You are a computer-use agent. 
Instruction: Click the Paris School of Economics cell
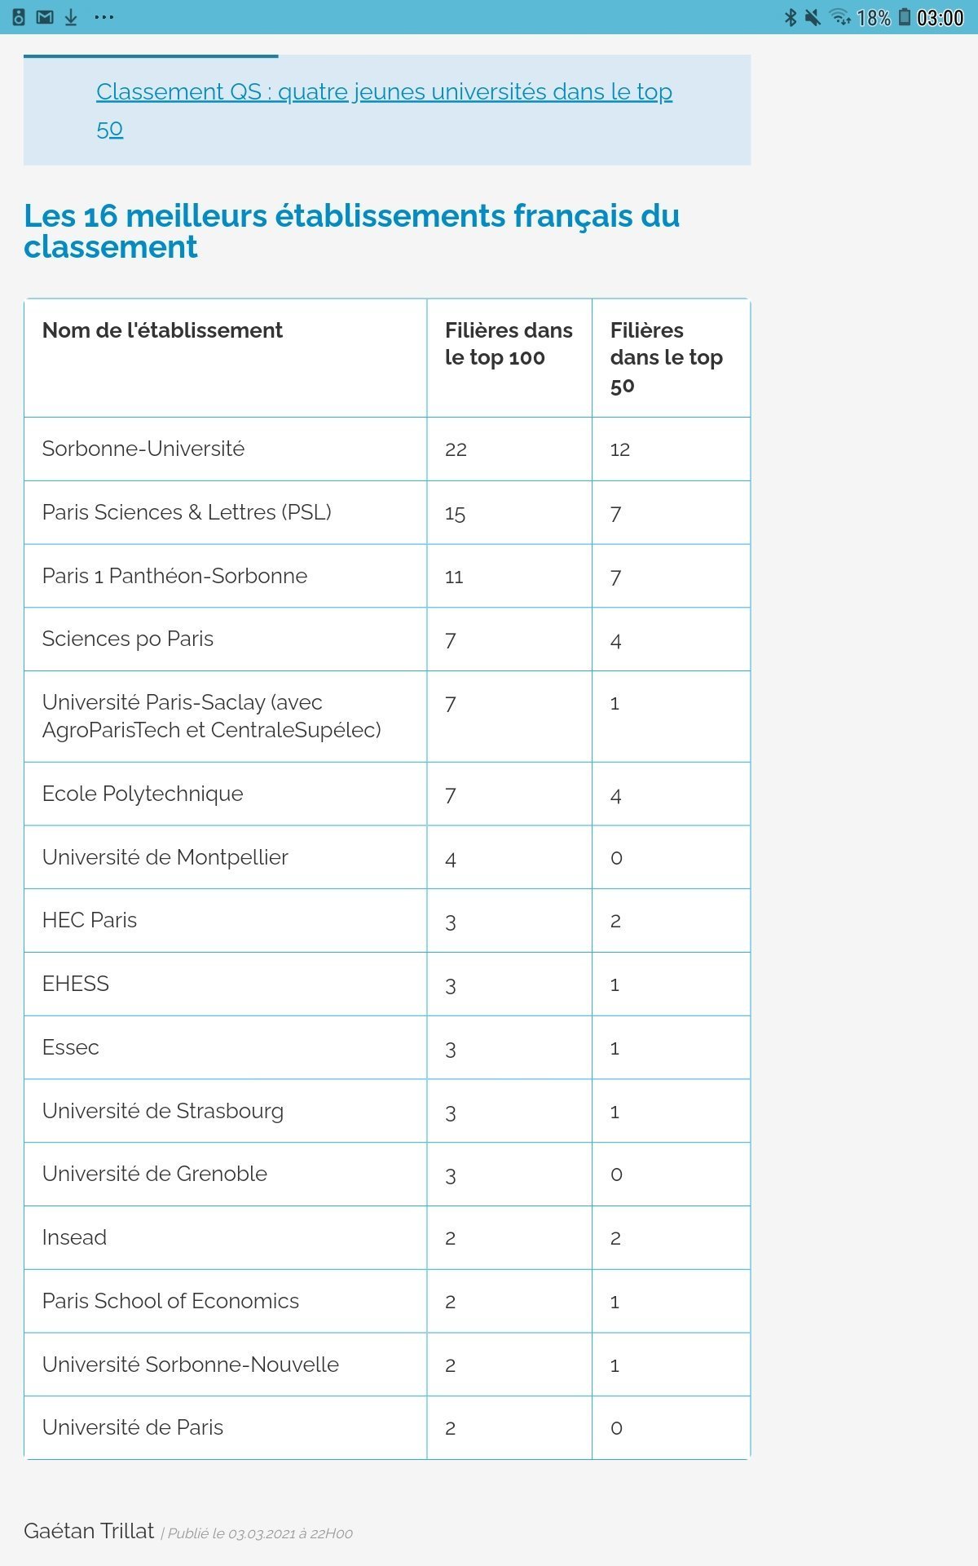170,1301
